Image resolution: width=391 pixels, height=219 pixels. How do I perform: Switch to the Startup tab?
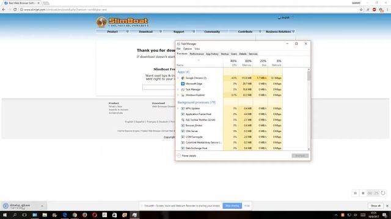[x=225, y=54]
